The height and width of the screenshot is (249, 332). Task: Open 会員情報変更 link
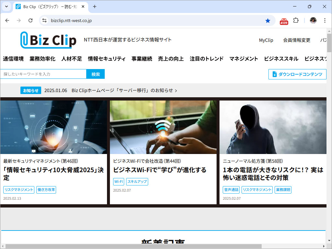coord(297,40)
